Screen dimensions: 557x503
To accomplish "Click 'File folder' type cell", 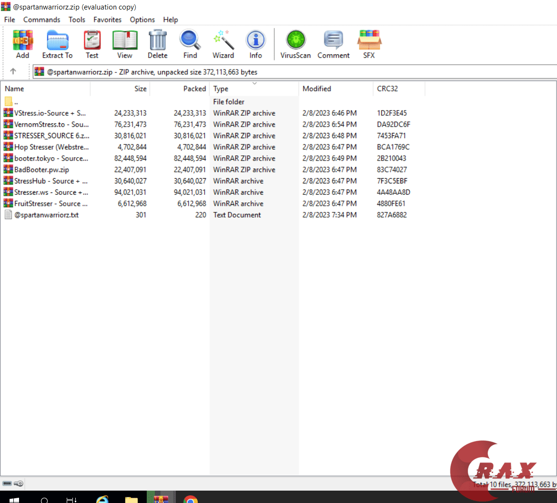I will [x=229, y=101].
